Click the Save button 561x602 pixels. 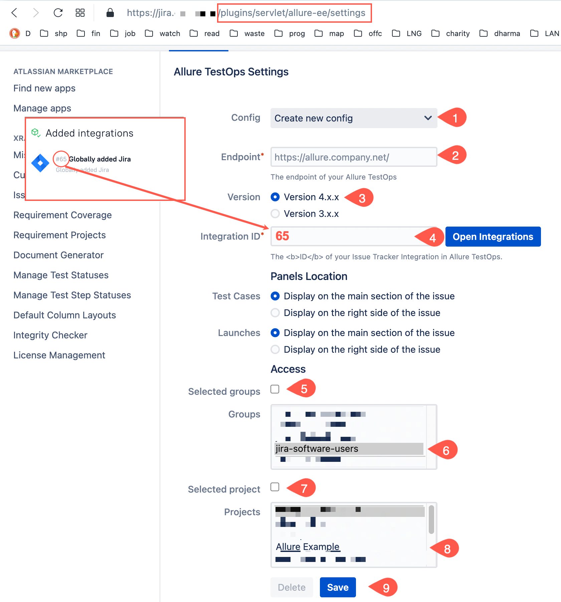pyautogui.click(x=338, y=587)
